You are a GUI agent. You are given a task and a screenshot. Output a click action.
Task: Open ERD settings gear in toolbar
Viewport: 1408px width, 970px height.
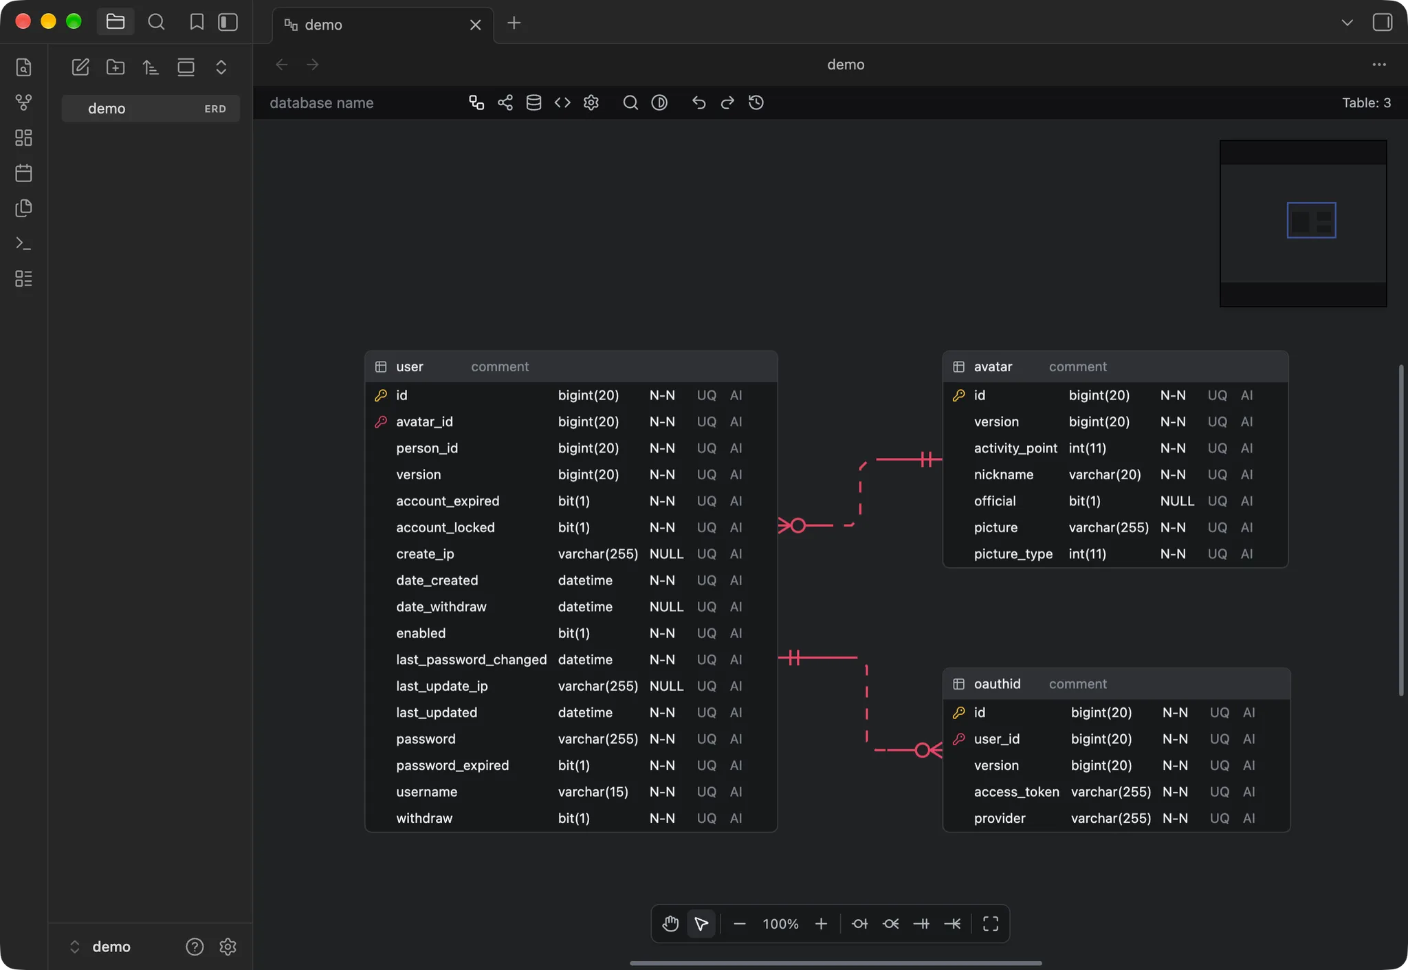591,102
